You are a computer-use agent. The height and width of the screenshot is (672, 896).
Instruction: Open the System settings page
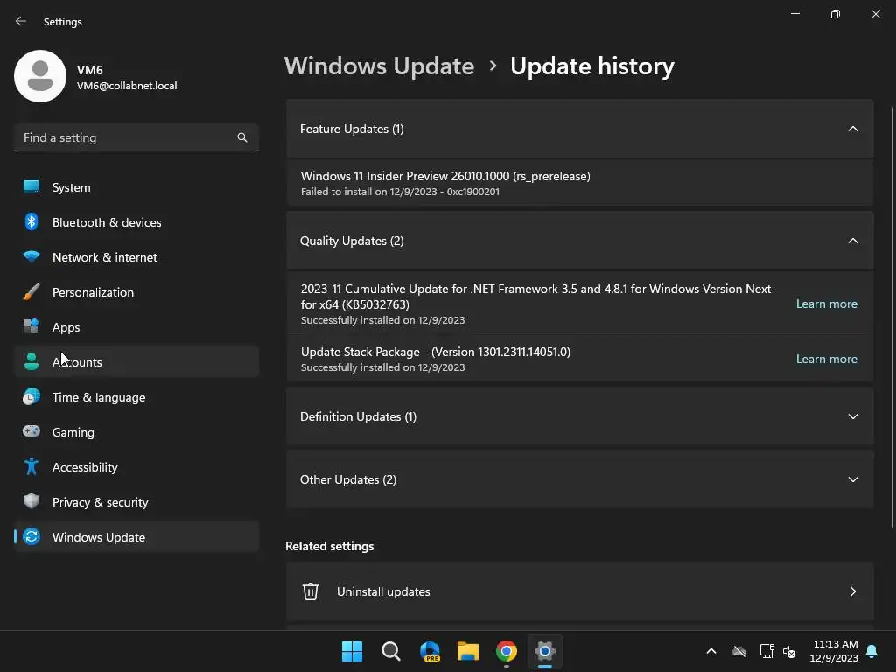(x=136, y=187)
